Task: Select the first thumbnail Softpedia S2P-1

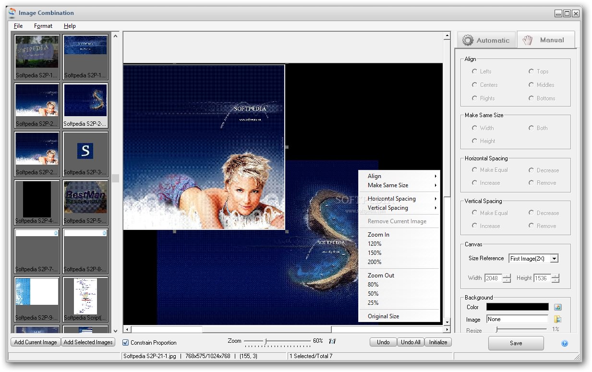Action: [x=37, y=57]
